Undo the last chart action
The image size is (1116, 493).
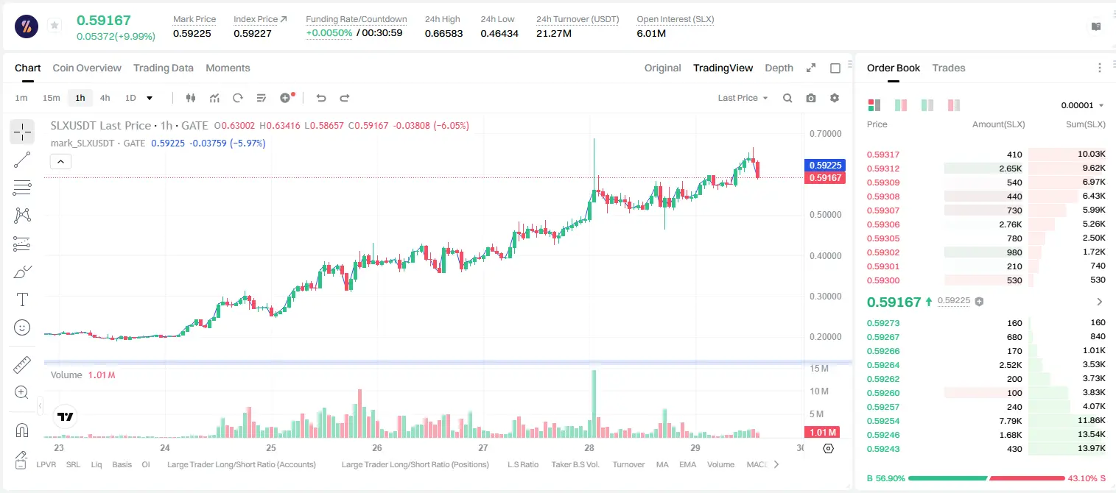pos(321,98)
